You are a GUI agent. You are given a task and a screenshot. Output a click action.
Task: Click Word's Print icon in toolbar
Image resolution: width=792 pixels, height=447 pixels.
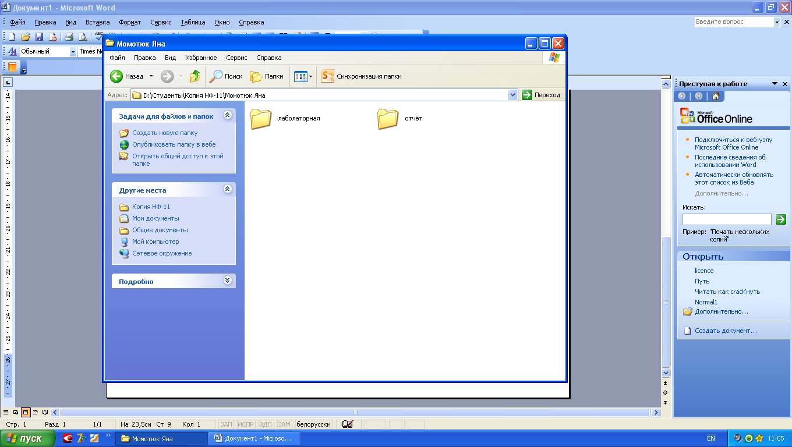coord(69,37)
